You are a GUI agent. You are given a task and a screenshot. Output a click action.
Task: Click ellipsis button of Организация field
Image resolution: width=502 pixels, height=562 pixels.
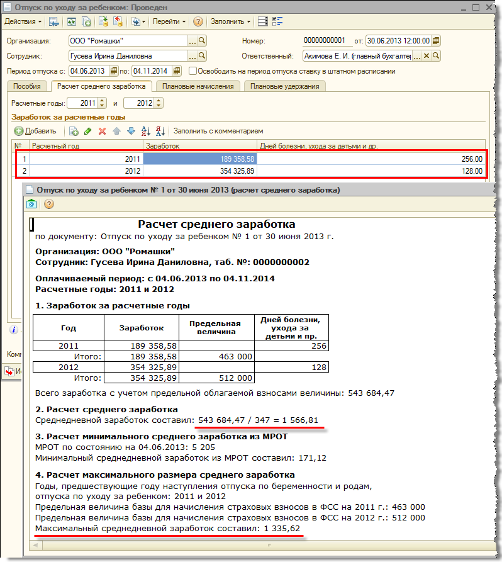coord(192,41)
